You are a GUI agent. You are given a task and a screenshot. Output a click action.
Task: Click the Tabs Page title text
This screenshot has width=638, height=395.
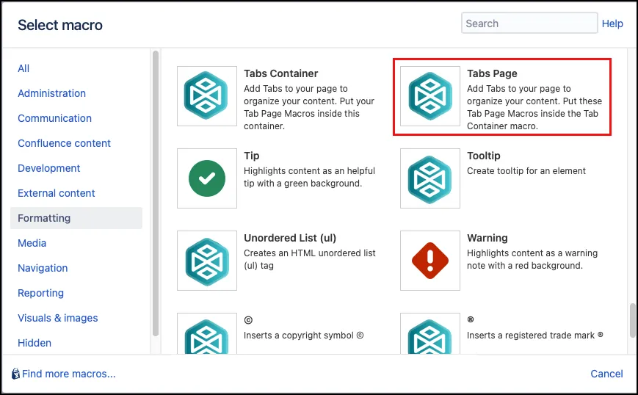(492, 73)
